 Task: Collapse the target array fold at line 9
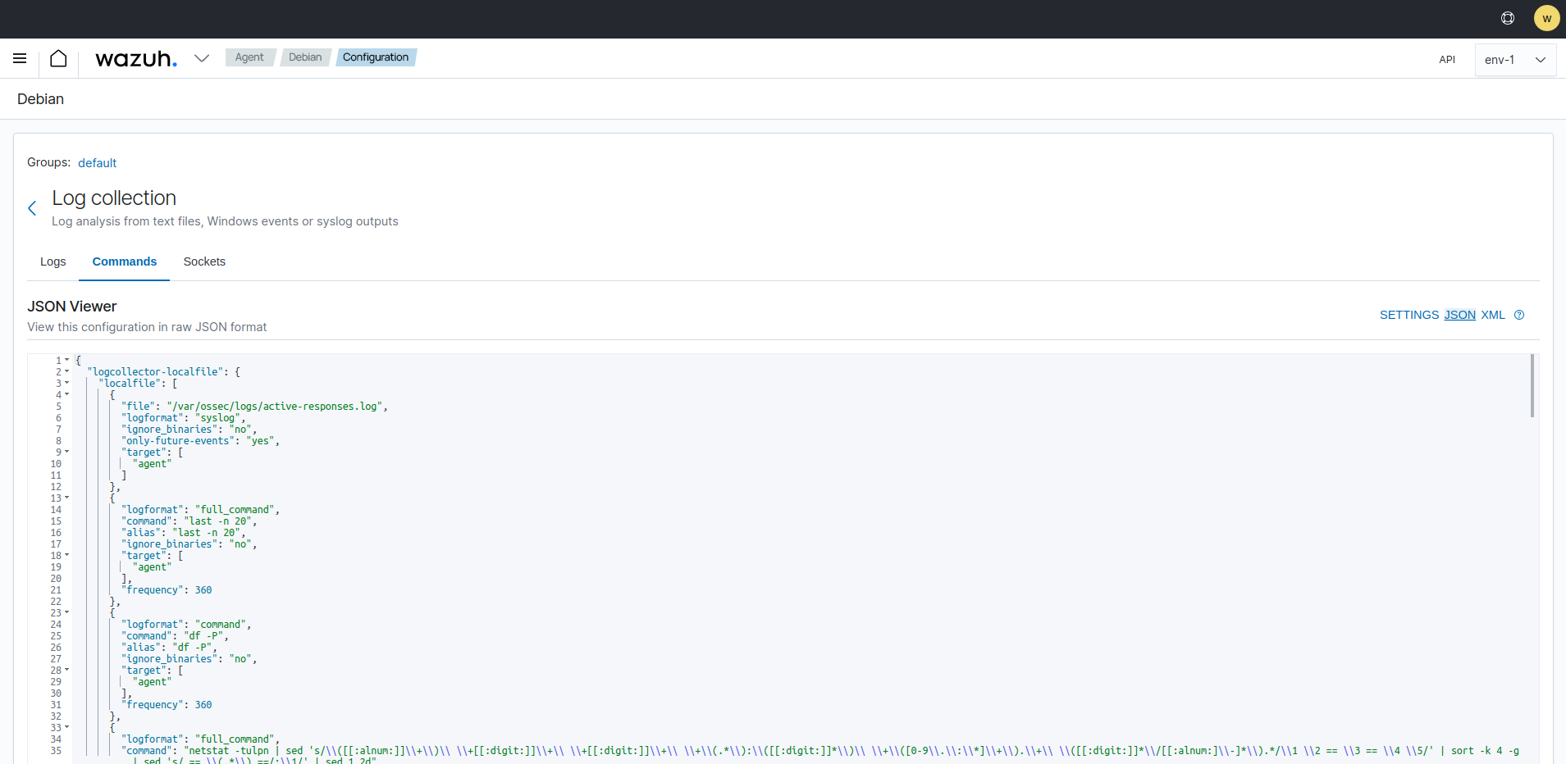[x=67, y=452]
